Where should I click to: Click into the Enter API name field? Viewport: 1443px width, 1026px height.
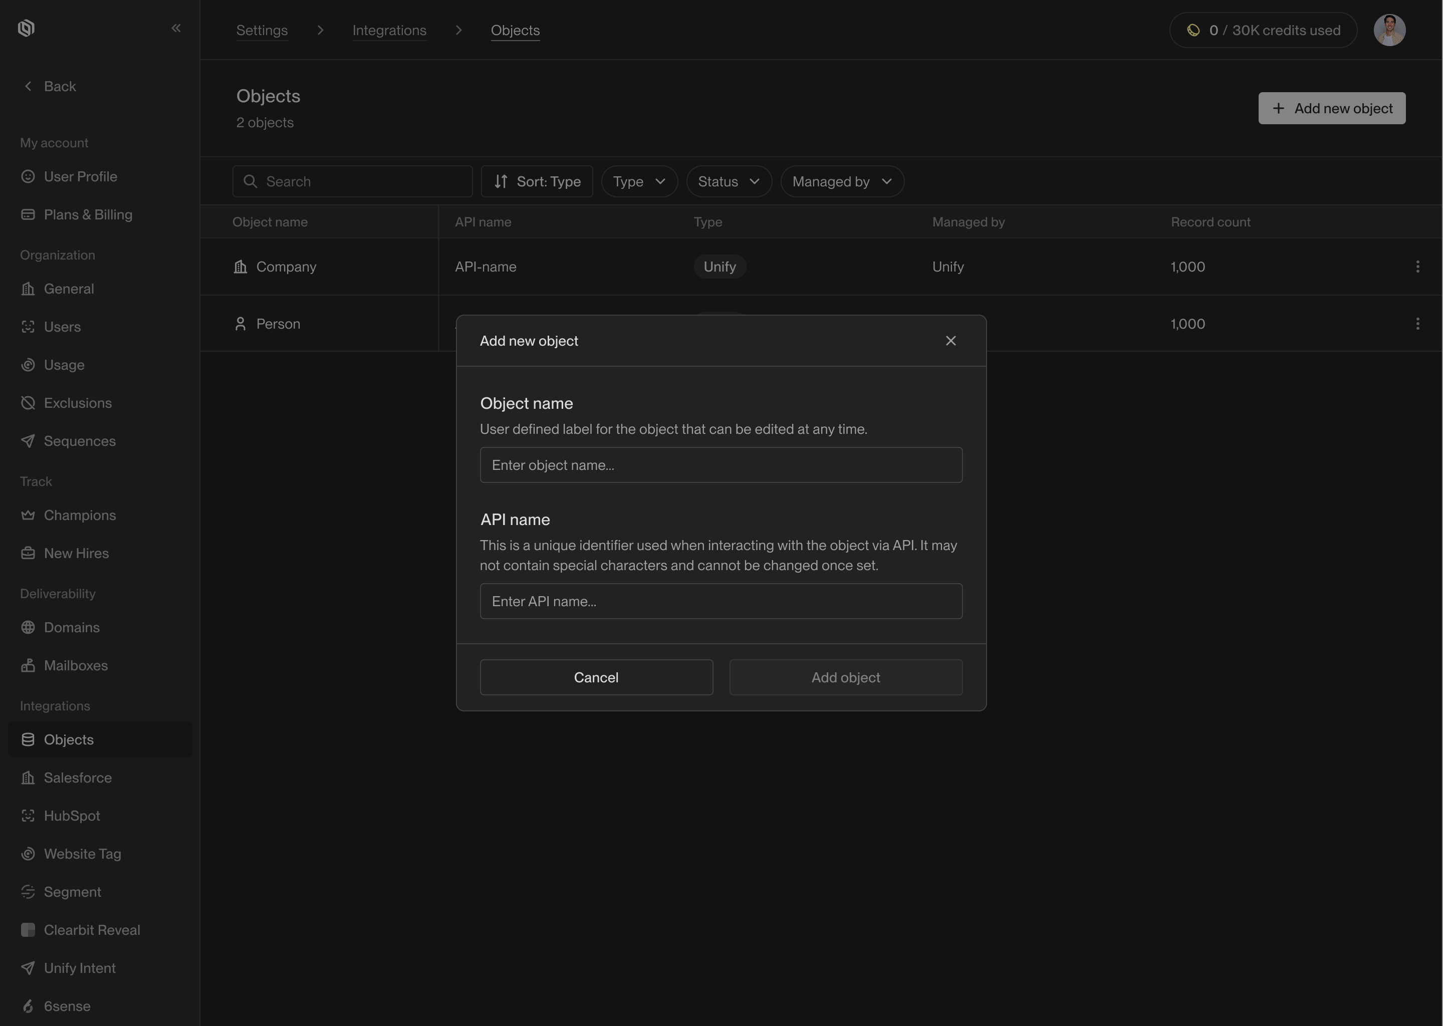pyautogui.click(x=721, y=601)
